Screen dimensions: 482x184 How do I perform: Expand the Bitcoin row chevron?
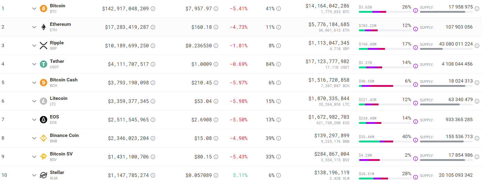pos(34,9)
